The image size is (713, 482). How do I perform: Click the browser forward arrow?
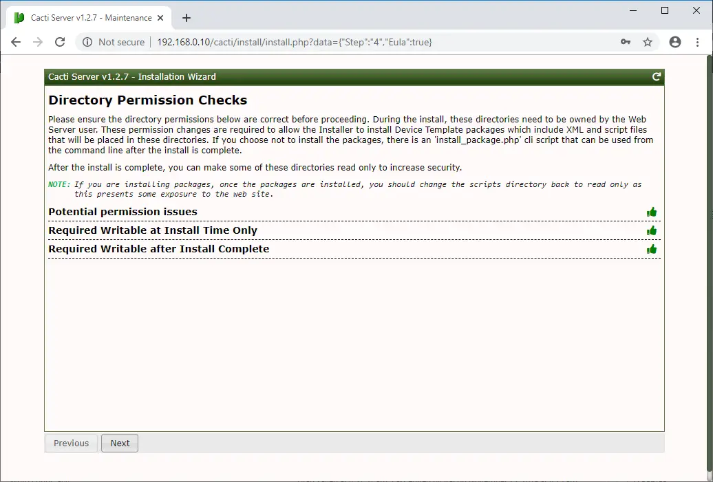click(38, 42)
